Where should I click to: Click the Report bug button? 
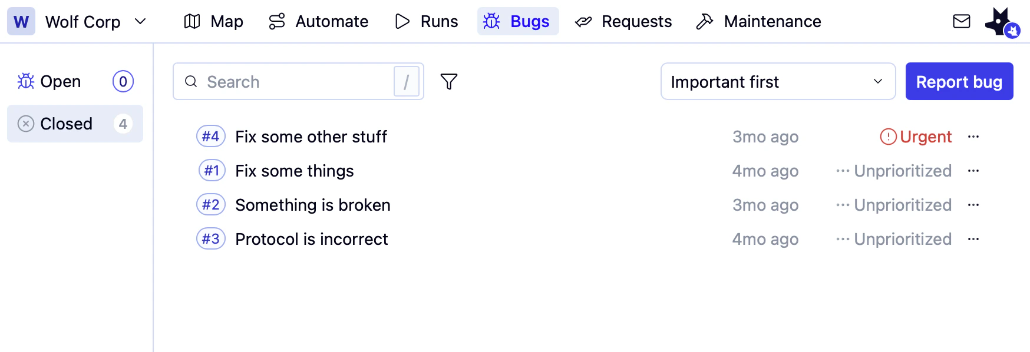(959, 81)
